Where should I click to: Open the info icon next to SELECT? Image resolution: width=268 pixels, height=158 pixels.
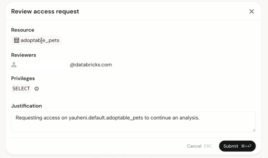tap(37, 89)
